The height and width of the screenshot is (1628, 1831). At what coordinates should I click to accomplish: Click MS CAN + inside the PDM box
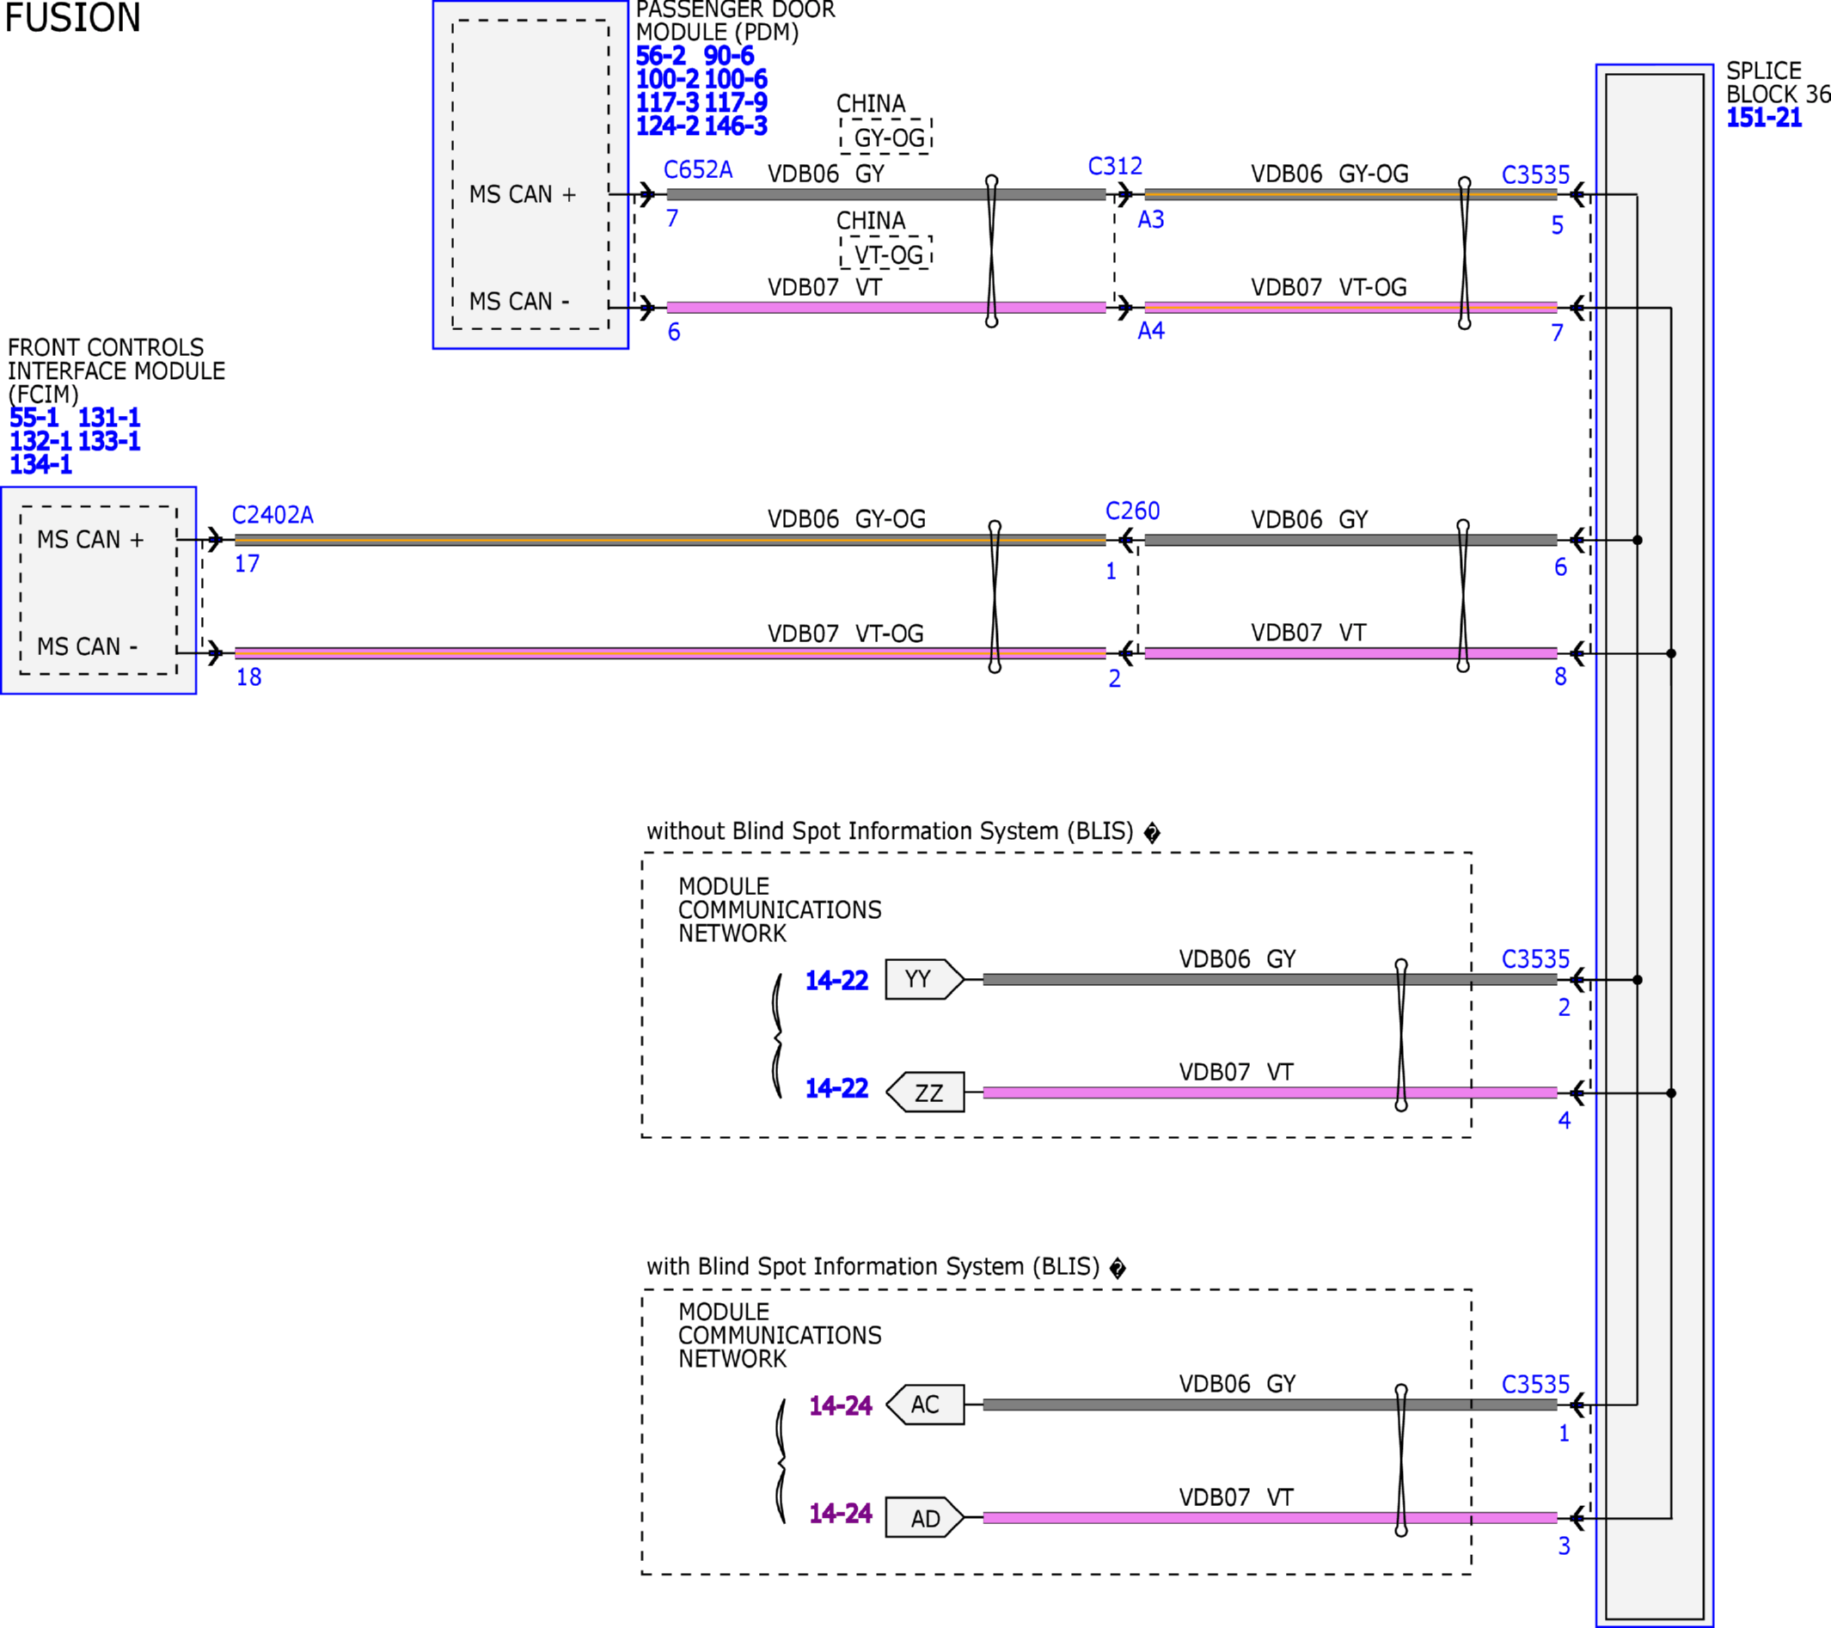tap(524, 195)
